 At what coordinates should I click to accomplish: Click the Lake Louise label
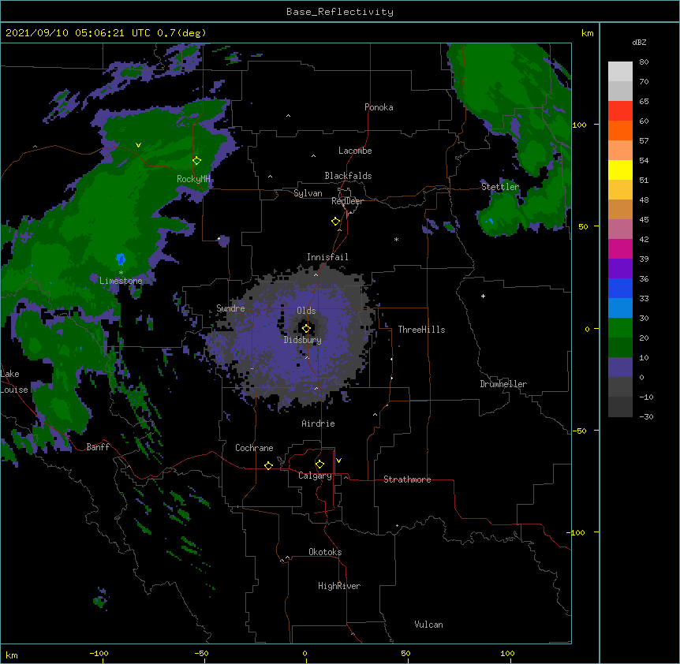pos(14,382)
